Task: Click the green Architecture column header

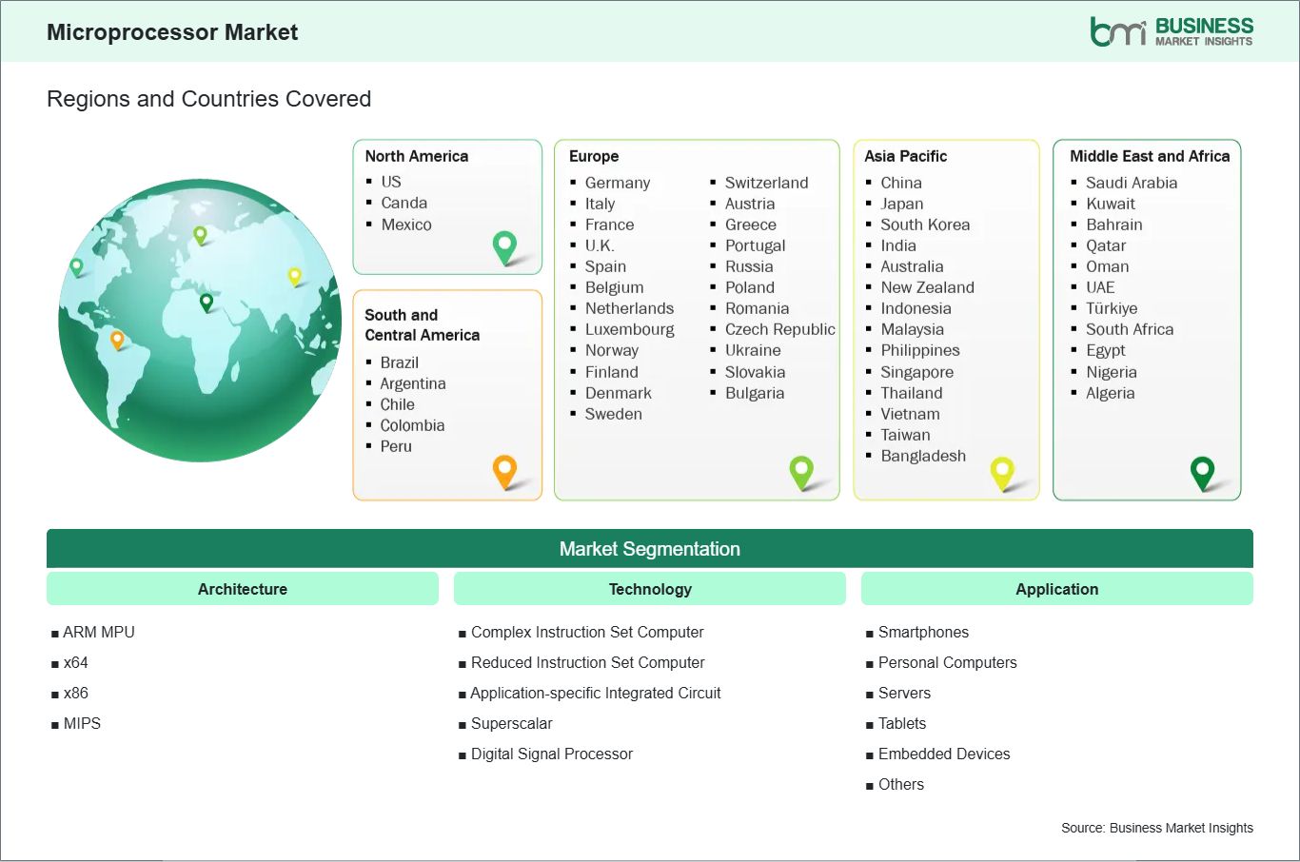Action: tap(242, 588)
